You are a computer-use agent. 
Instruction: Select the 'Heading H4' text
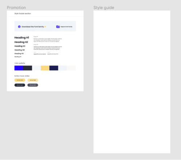tap(20, 50)
